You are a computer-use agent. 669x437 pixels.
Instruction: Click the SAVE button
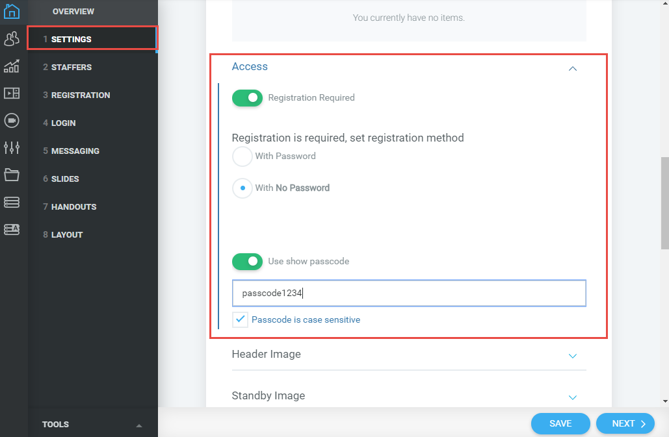(560, 423)
